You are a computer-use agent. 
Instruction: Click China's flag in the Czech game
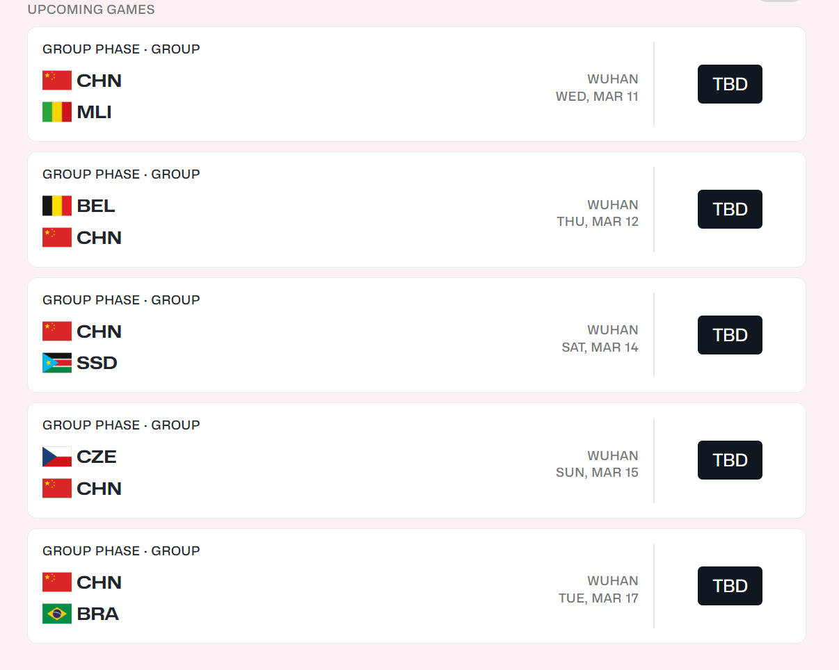57,489
